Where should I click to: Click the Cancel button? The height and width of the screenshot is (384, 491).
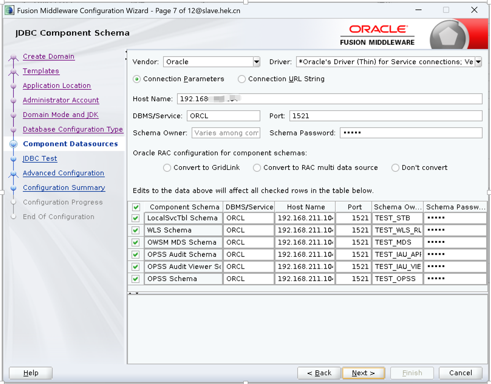[460, 373]
